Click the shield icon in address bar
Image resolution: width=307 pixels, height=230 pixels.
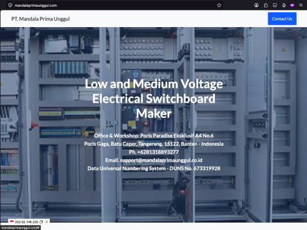[10, 6]
